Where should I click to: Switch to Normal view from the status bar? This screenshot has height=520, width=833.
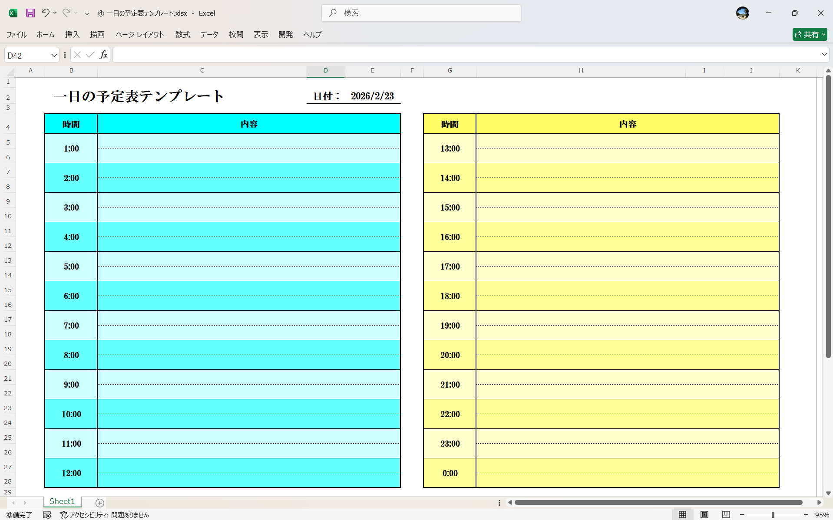[682, 515]
